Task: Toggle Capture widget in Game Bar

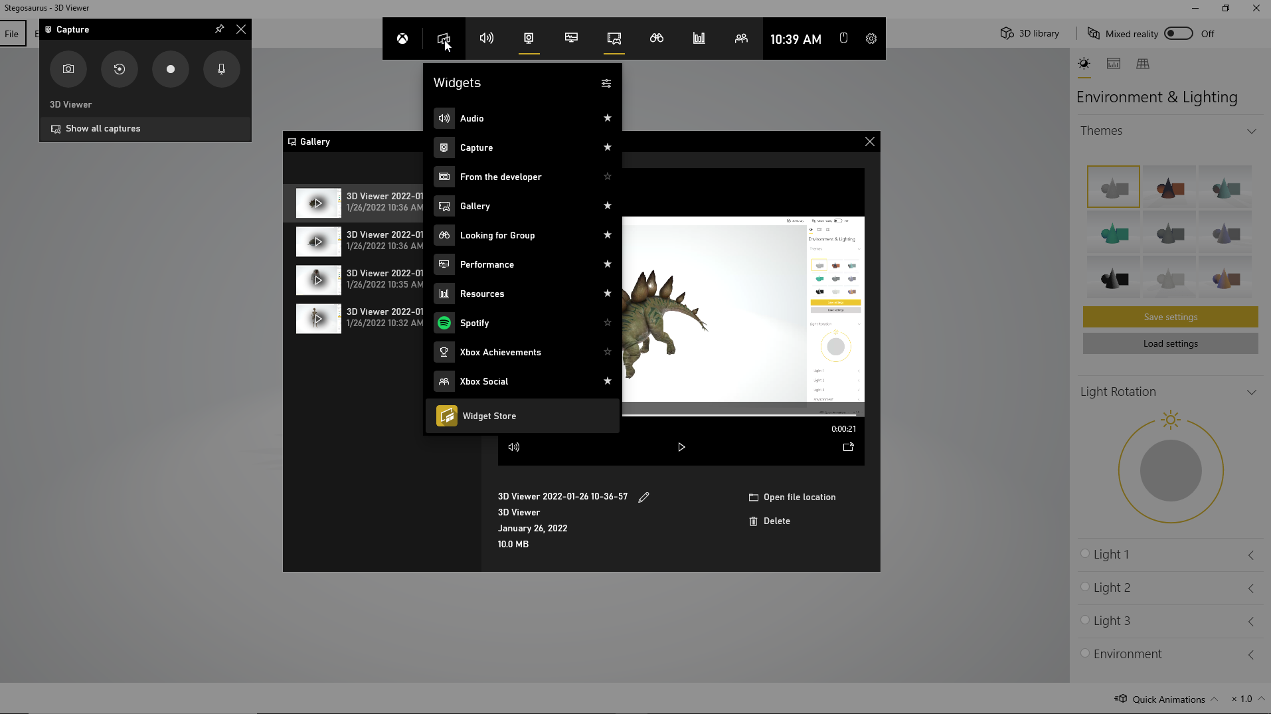Action: pos(529,39)
